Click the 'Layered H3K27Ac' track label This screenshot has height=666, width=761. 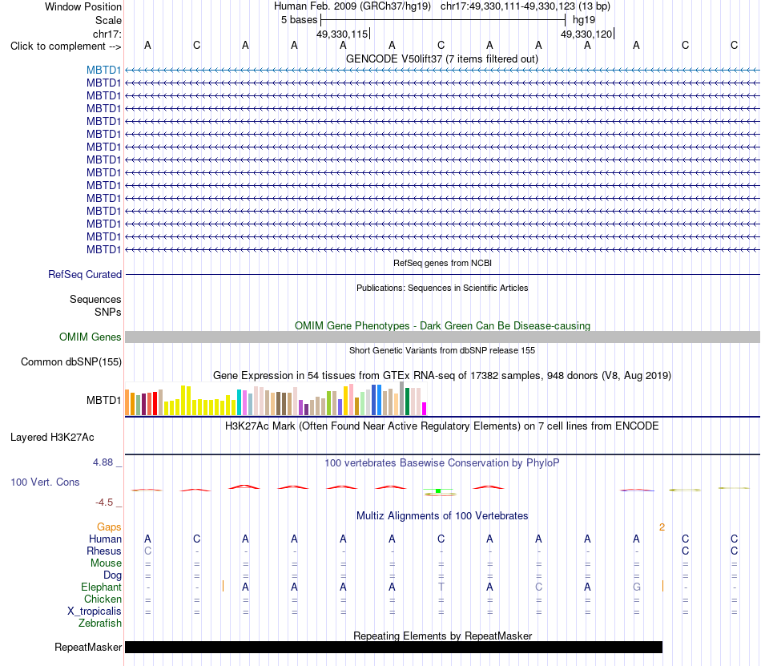pyautogui.click(x=52, y=438)
